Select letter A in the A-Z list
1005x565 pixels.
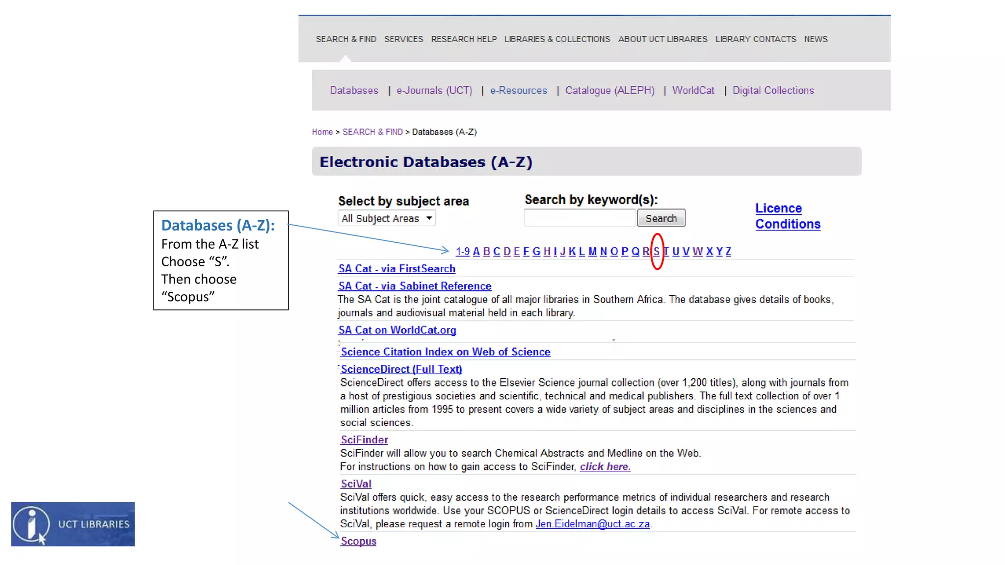[476, 251]
